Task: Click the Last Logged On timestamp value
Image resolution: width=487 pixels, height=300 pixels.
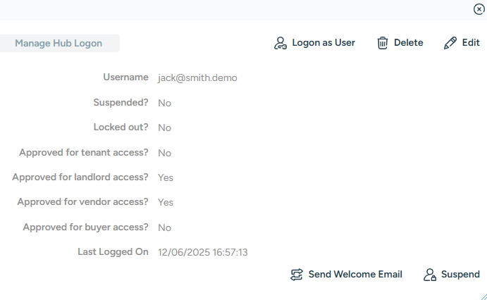Action: coord(202,252)
